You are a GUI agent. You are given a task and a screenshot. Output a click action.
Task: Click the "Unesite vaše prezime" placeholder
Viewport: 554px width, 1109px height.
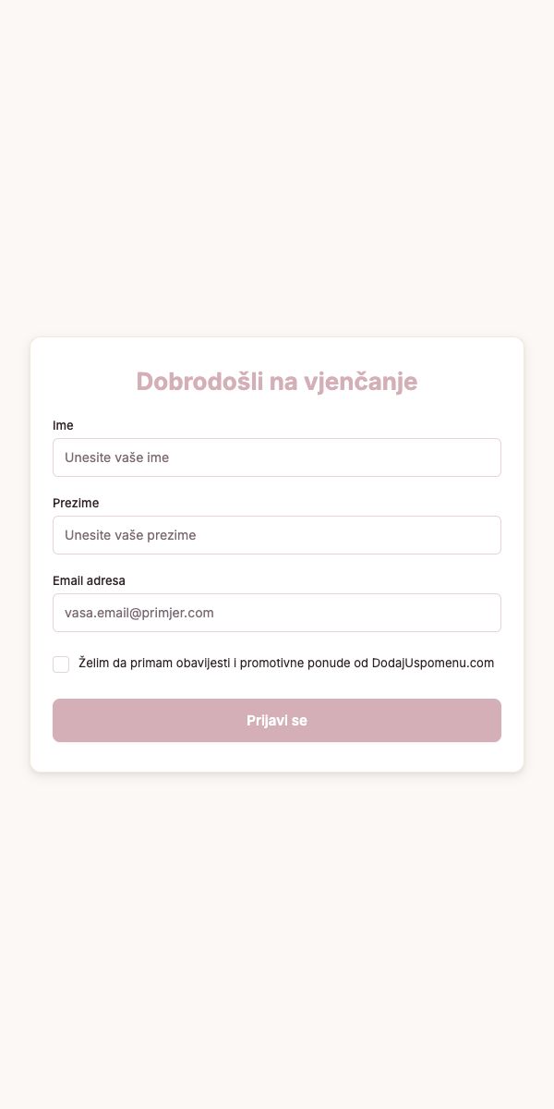pyautogui.click(x=130, y=535)
